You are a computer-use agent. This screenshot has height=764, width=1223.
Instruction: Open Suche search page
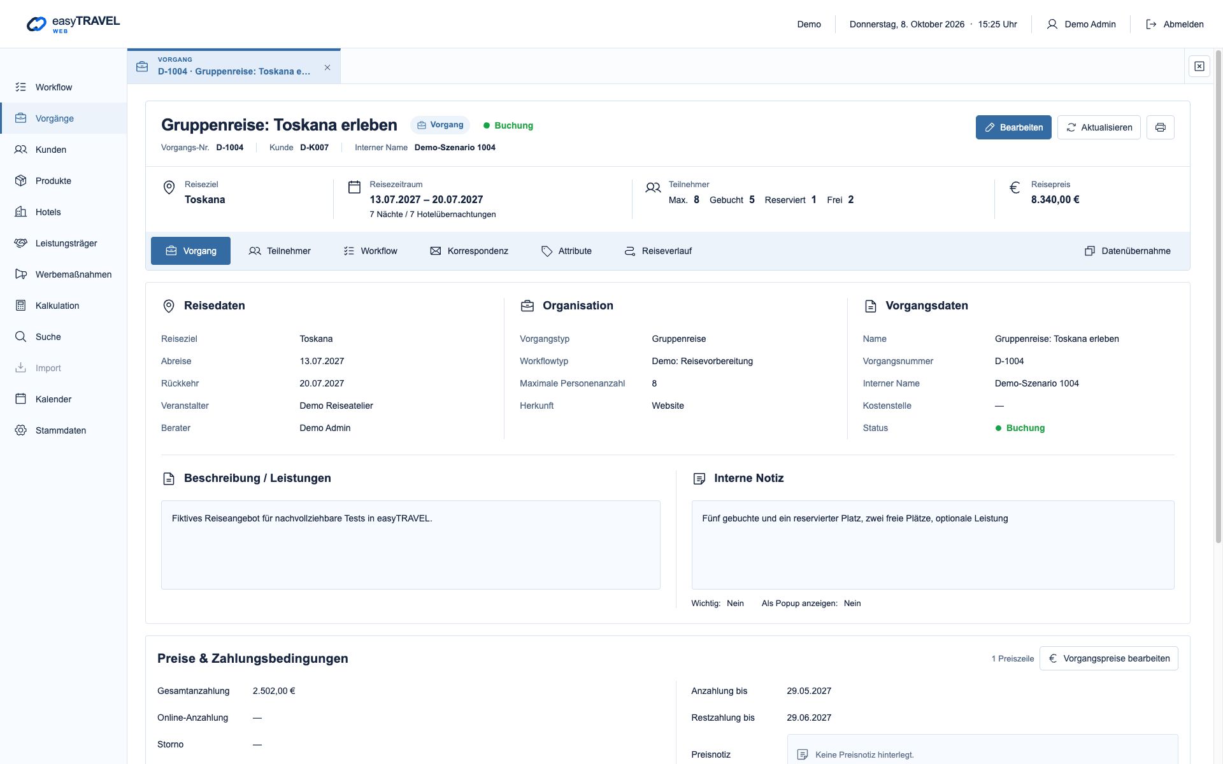click(63, 337)
